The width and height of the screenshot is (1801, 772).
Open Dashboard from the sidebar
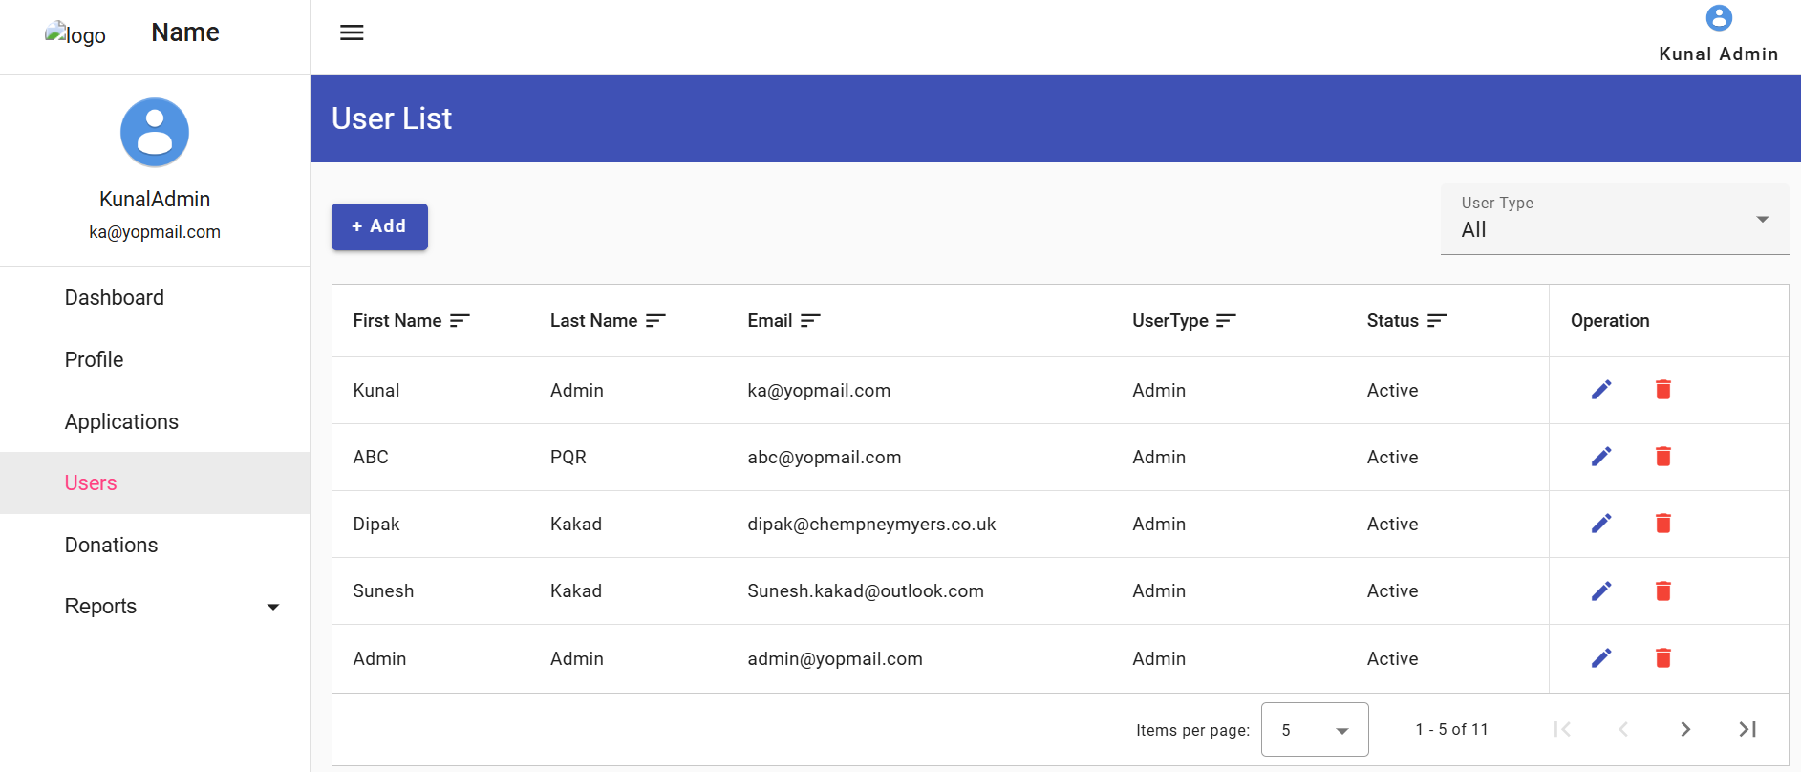pyautogui.click(x=115, y=298)
